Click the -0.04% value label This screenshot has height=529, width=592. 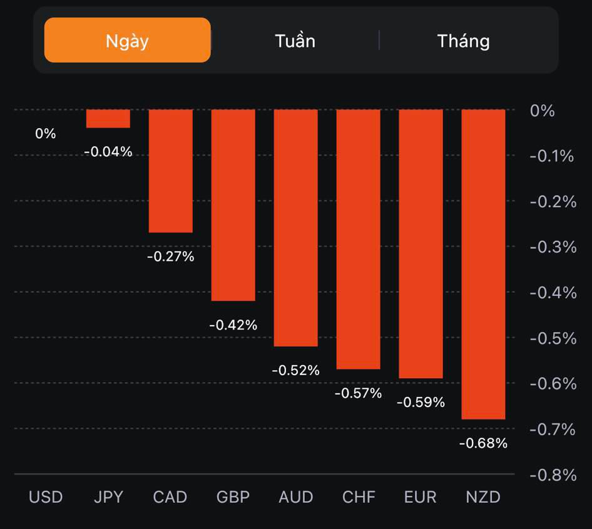tap(108, 151)
